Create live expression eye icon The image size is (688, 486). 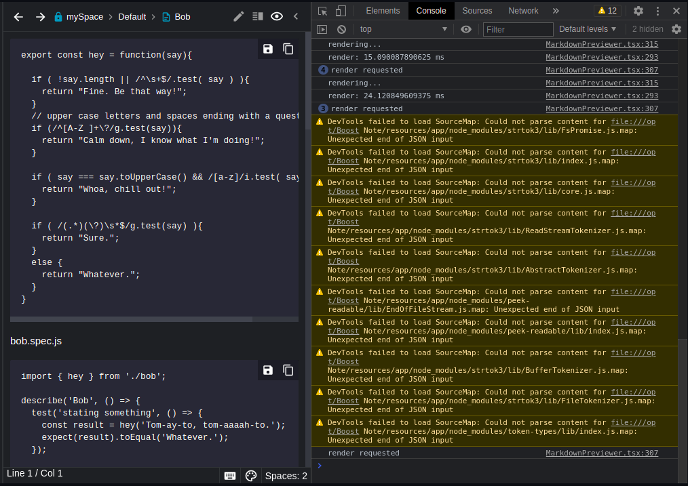tap(466, 29)
